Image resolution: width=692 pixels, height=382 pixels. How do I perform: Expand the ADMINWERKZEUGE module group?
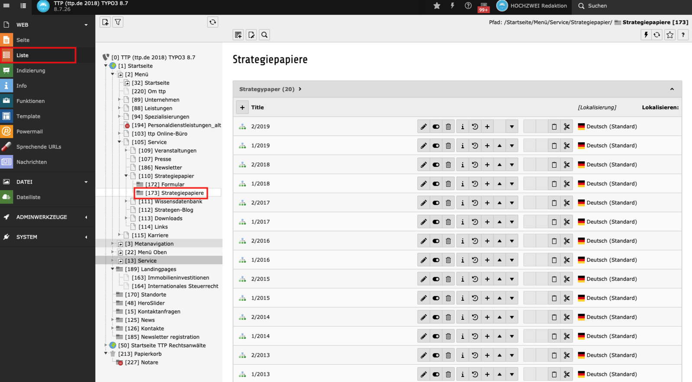tap(86, 217)
